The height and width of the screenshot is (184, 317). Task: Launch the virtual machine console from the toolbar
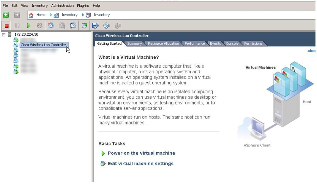[x=84, y=26]
